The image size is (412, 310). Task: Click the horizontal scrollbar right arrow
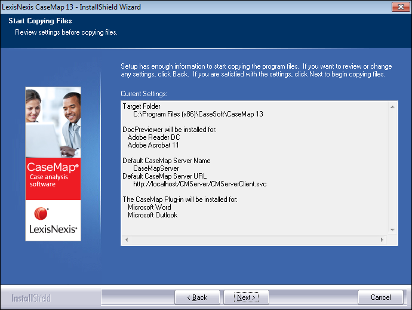(x=383, y=240)
